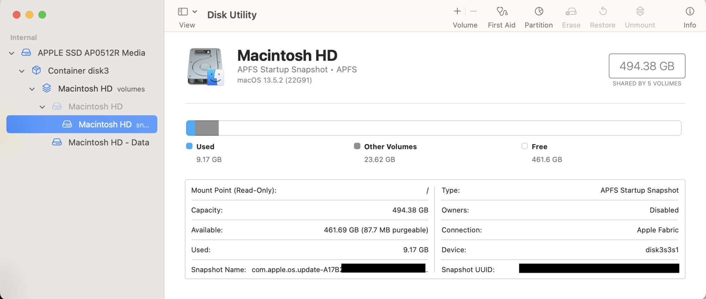Click the blue Used legend swatch

tap(189, 146)
